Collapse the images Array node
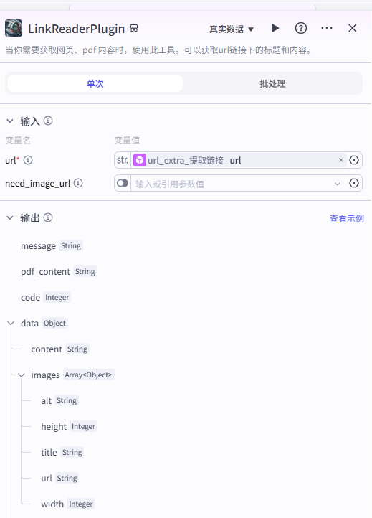This screenshot has height=518, width=372. click(x=22, y=375)
